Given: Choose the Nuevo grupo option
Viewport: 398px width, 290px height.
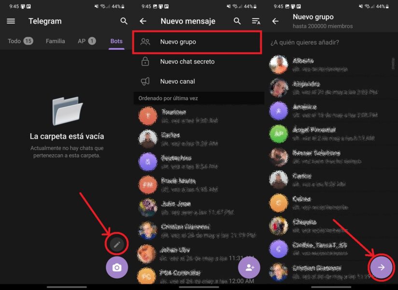Looking at the screenshot, I should coord(197,42).
